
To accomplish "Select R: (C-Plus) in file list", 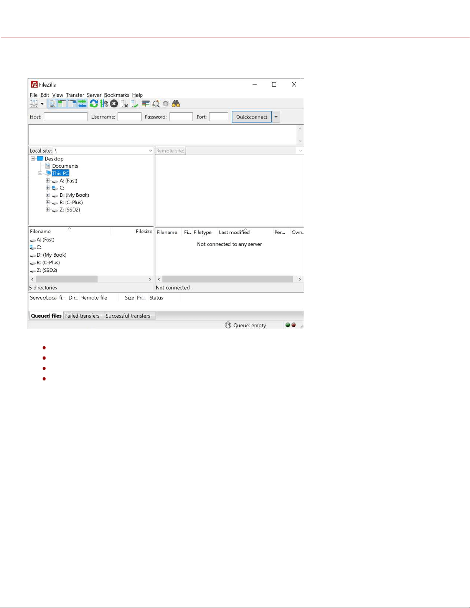I will (x=48, y=263).
